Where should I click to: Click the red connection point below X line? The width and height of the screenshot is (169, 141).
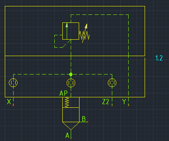click(13, 105)
